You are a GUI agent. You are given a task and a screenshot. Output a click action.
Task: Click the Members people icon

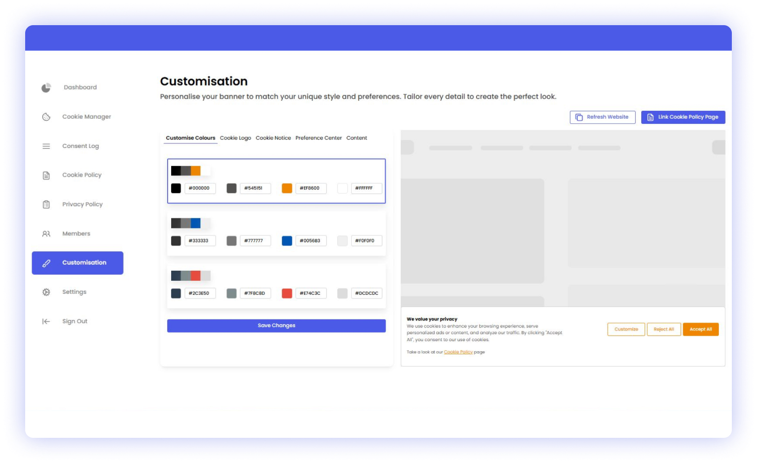(46, 234)
